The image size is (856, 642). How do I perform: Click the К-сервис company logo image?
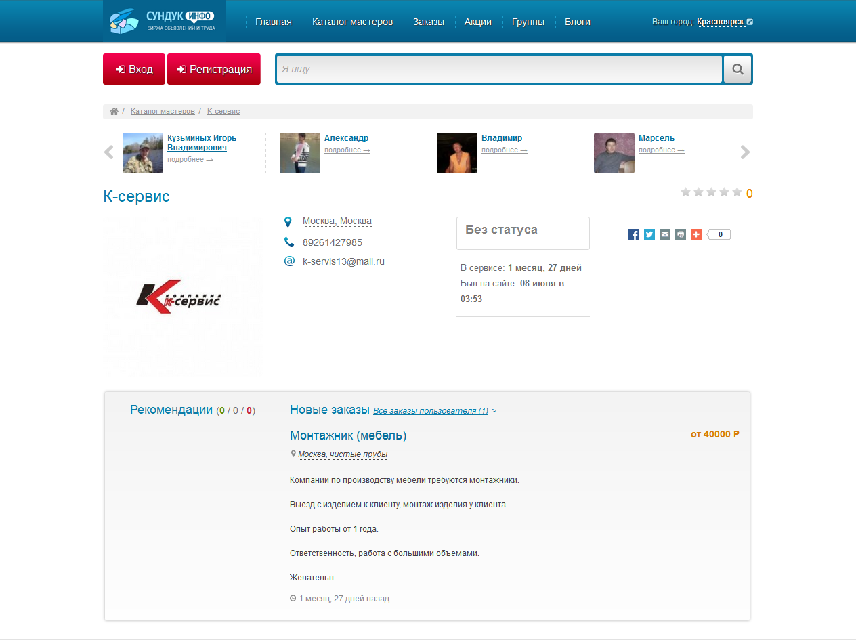click(x=183, y=297)
